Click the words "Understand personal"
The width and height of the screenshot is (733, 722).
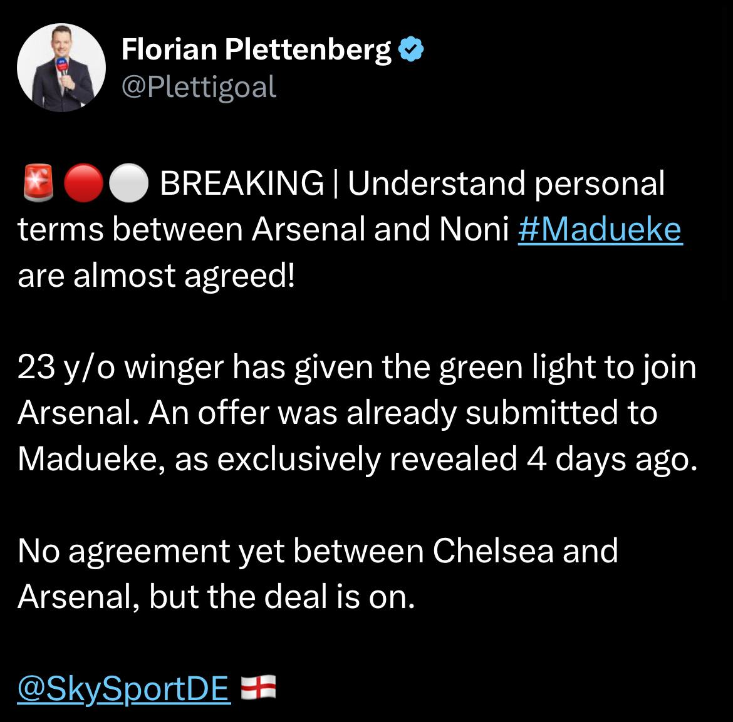tap(506, 184)
